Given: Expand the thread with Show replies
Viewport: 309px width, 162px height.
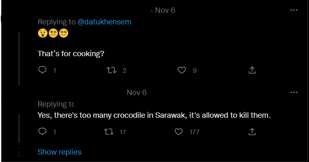Looking at the screenshot, I should pyautogui.click(x=59, y=152).
